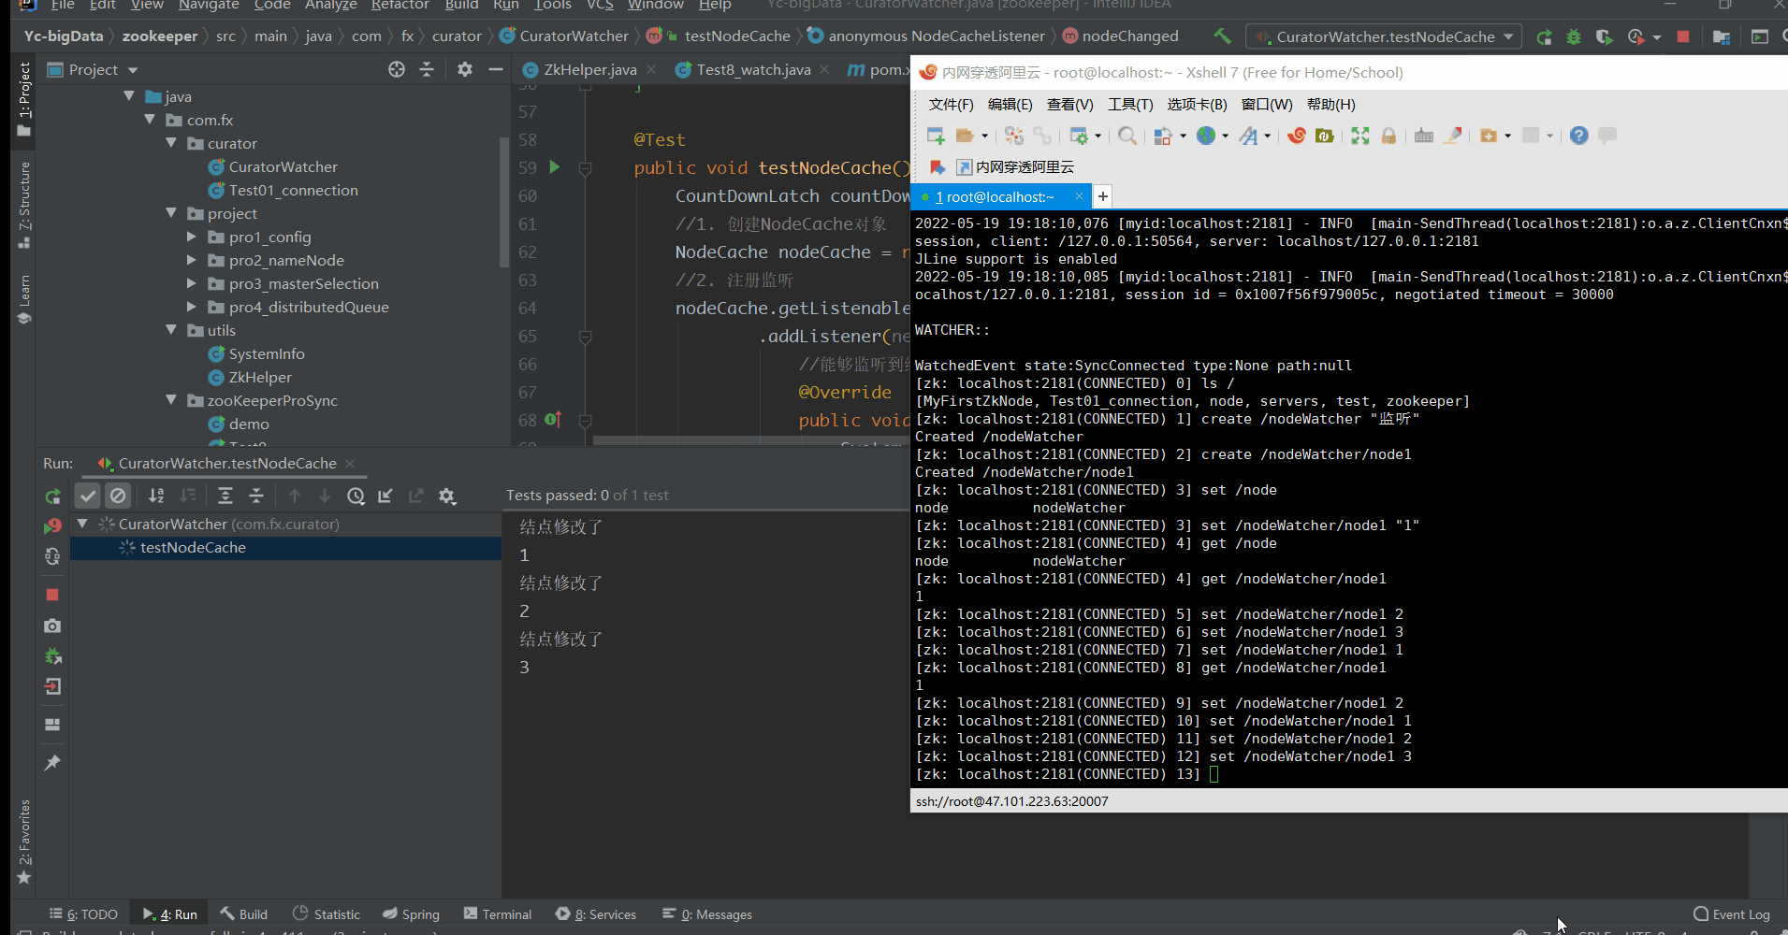The image size is (1788, 935).
Task: Click Expand All icon in the test toolbar
Action: tap(225, 496)
